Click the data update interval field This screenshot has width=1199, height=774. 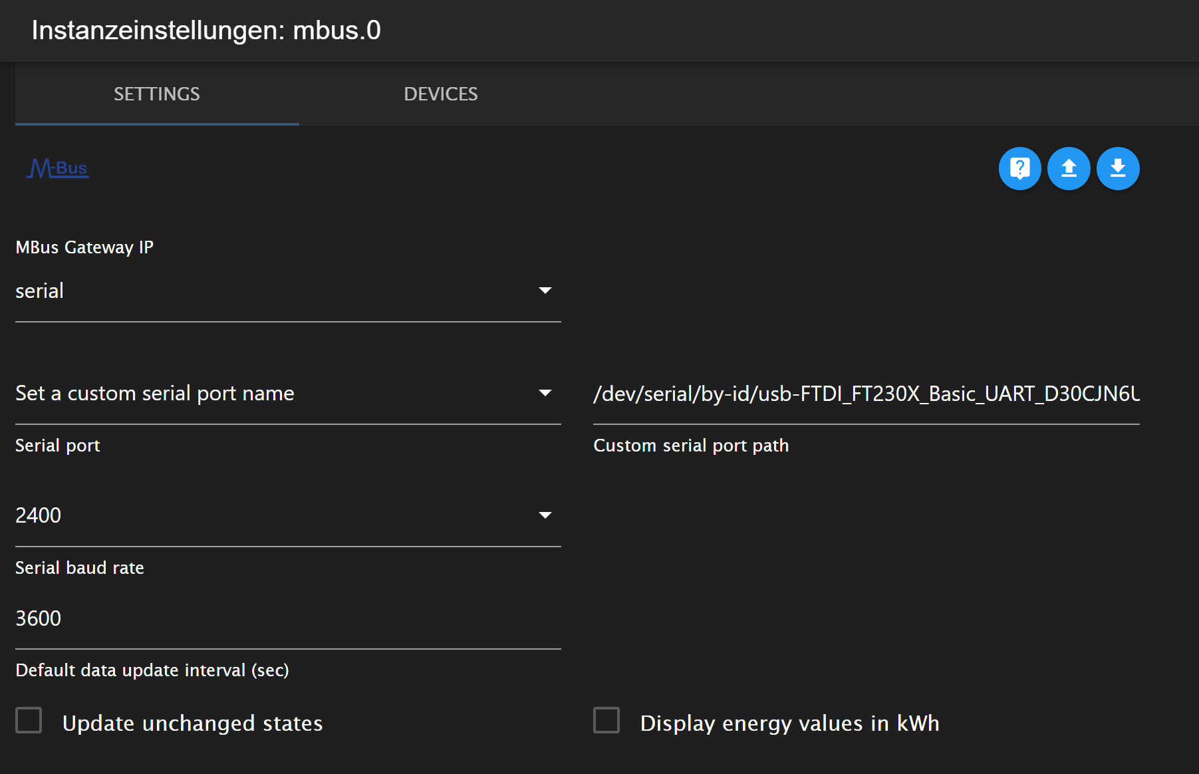tap(288, 618)
